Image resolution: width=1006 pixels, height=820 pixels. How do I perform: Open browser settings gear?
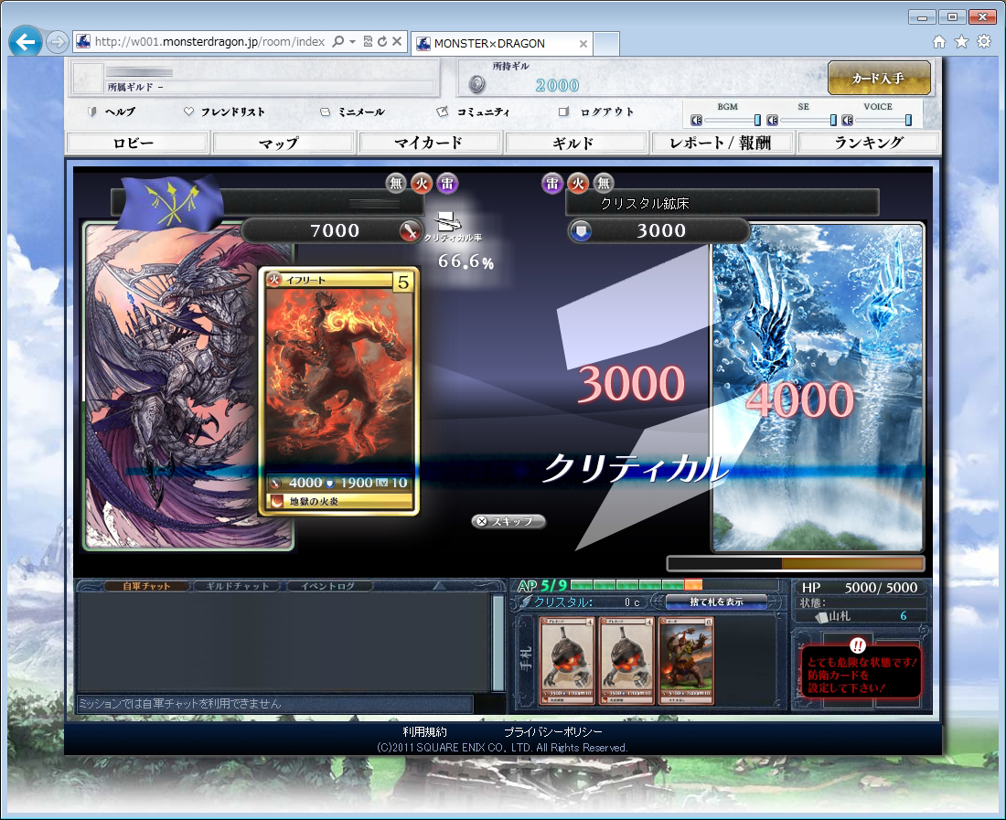click(983, 42)
